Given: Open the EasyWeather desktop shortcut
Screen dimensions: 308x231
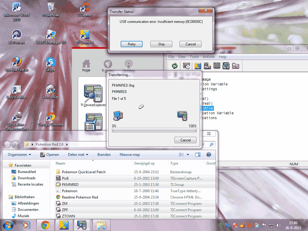Looking at the screenshot, I should 17,92.
